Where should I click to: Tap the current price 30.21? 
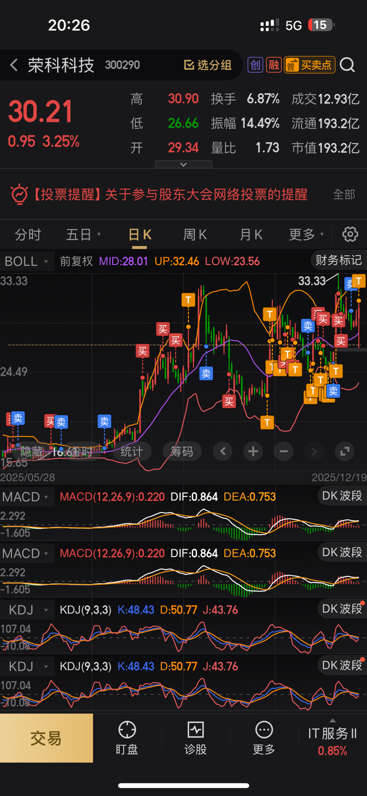(x=41, y=112)
